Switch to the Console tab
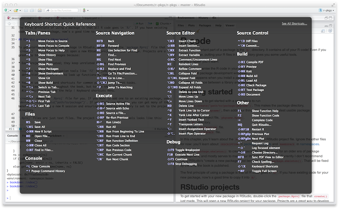This screenshot has height=209, width=339. click(12, 136)
